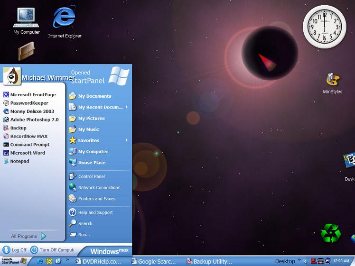Open the Internet Explorer desktop icon
This screenshot has height=266, width=355.
65,22
